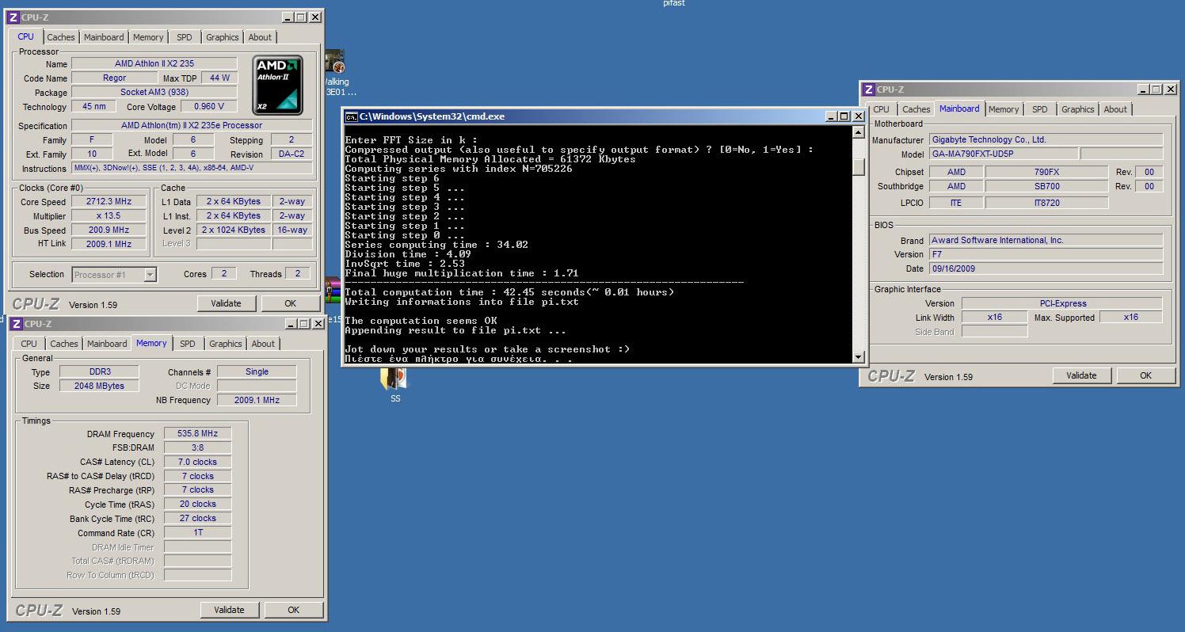The image size is (1185, 632).
Task: Click the Max TDP value 44 W
Action: pyautogui.click(x=219, y=78)
